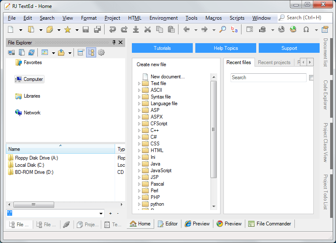The height and width of the screenshot is (243, 336).
Task: Click the Open file toolbar icon
Action: pyautogui.click(x=31, y=29)
